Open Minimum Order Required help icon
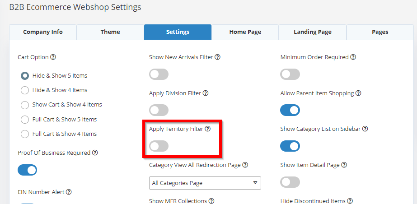This screenshot has height=204, width=417. pyautogui.click(x=353, y=57)
